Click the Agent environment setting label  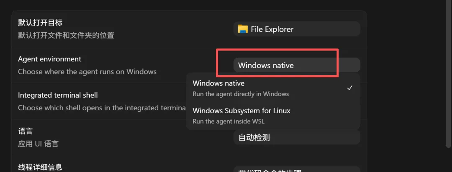point(49,59)
